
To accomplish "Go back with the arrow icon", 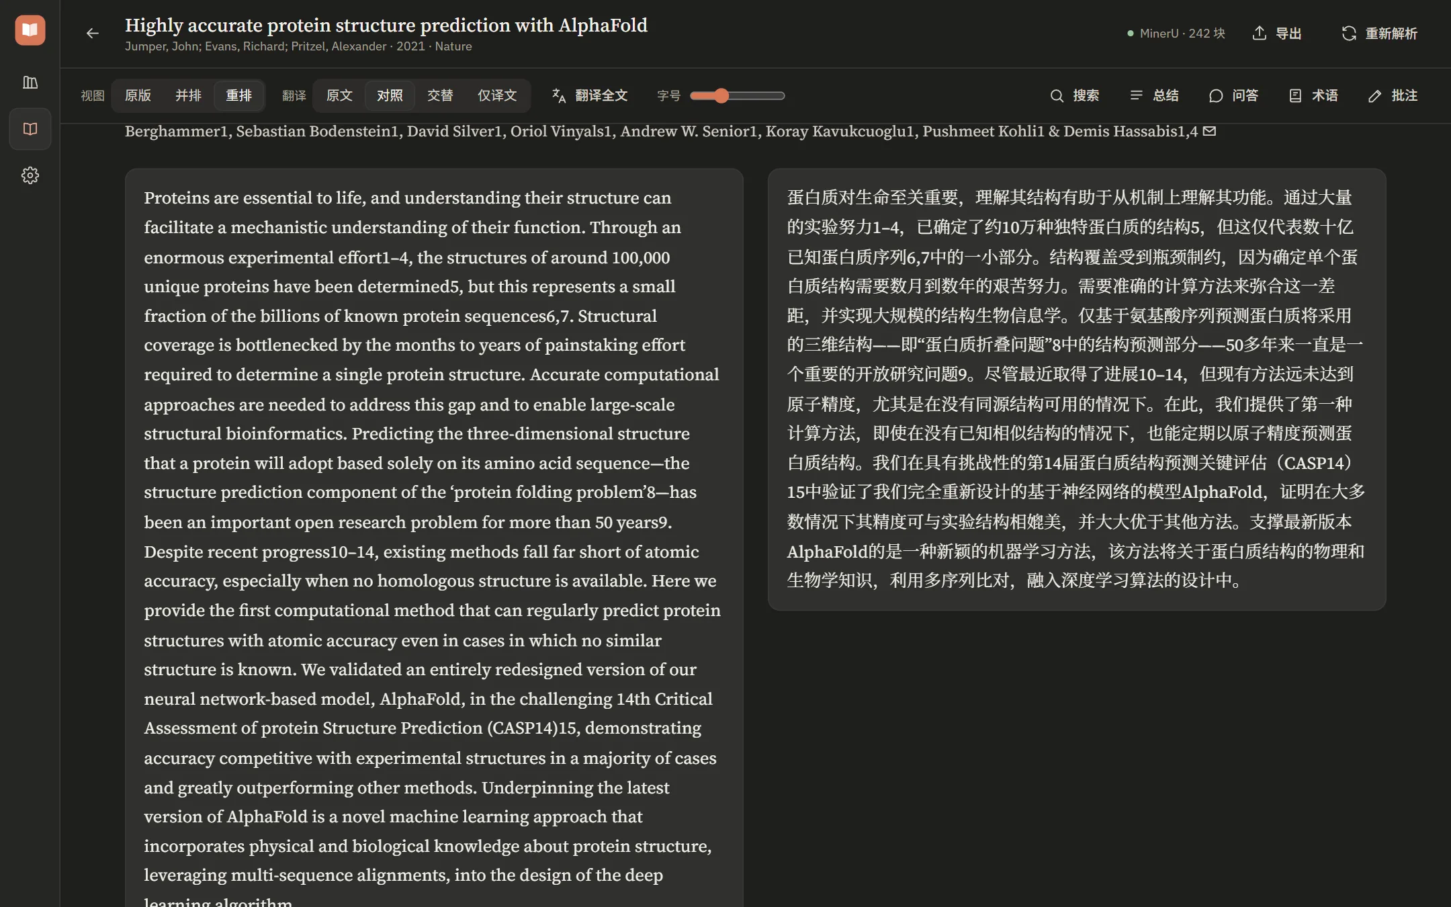I will point(93,33).
